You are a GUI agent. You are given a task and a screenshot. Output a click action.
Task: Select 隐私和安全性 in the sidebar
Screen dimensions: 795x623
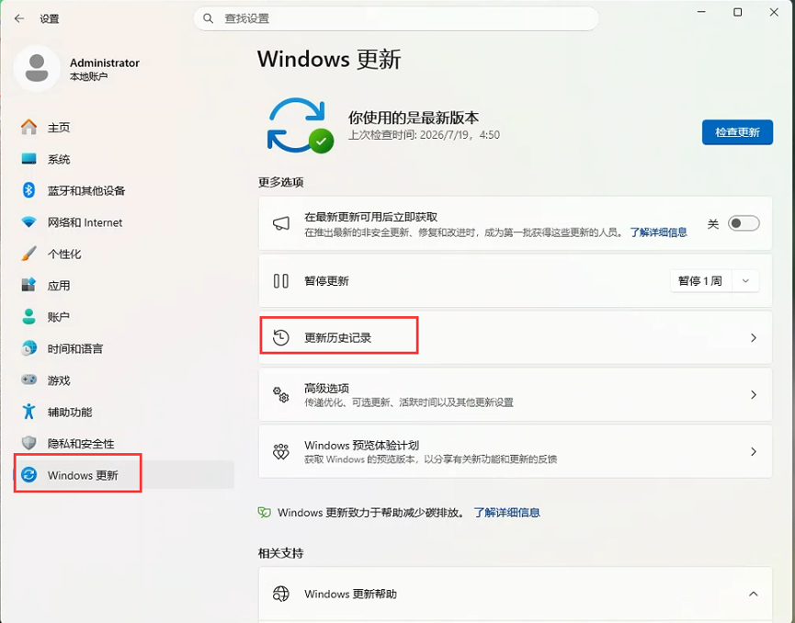[x=124, y=443]
